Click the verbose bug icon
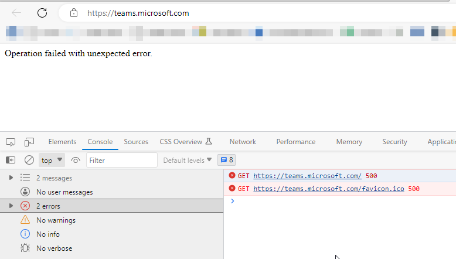 (25, 248)
